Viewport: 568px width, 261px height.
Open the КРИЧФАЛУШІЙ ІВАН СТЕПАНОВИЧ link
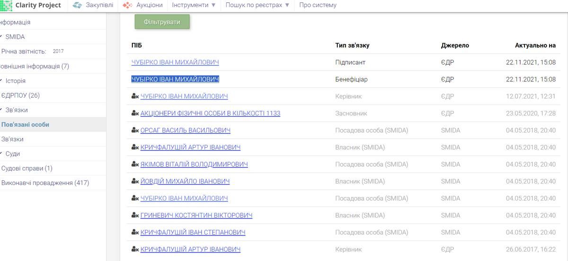coord(193,232)
